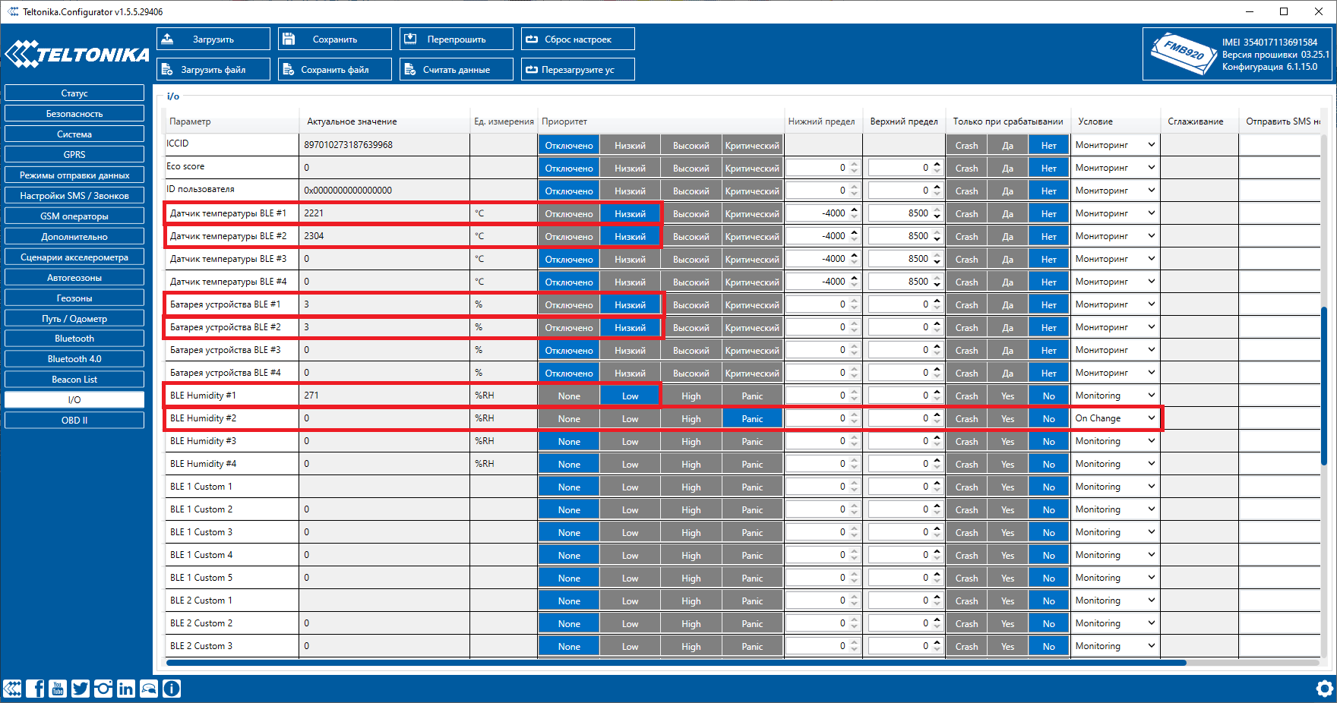Click the horizontal scrollbar under the table
Image resolution: width=1337 pixels, height=703 pixels.
676,663
